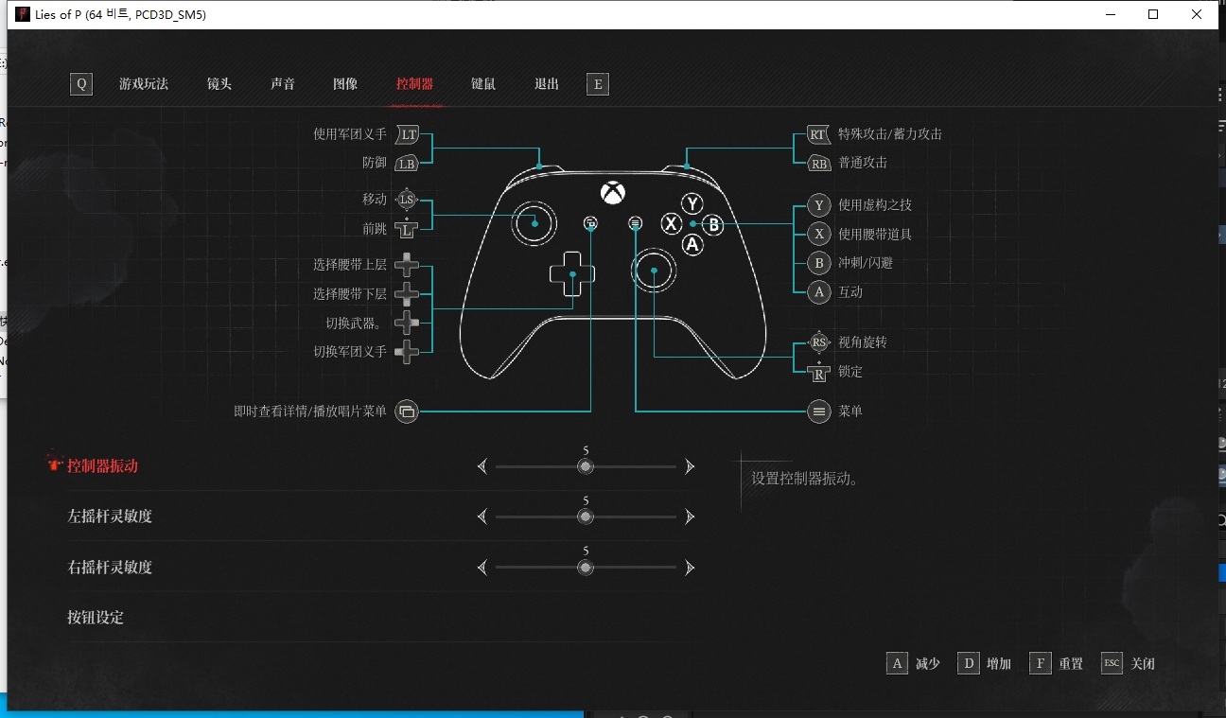The width and height of the screenshot is (1226, 718).
Task: Click the D-pad on the controller diagram
Action: click(x=572, y=273)
